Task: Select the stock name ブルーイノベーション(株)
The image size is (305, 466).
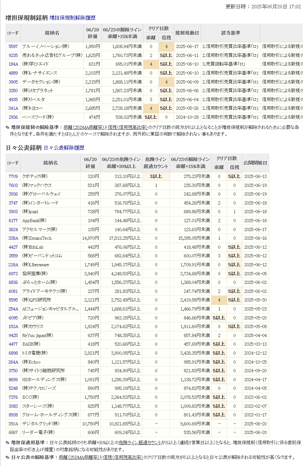Action: click(45, 46)
